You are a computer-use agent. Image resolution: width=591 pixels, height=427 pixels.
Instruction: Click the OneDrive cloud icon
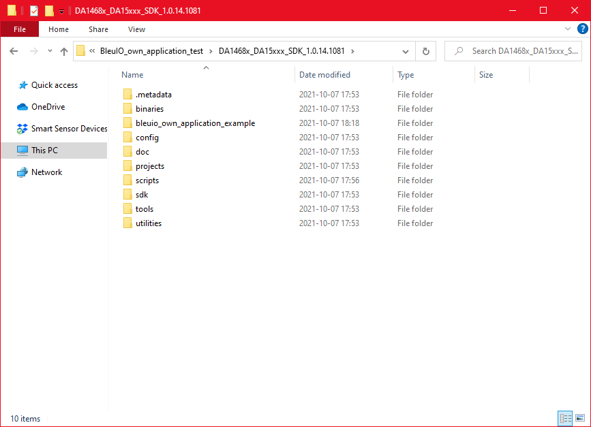click(x=22, y=107)
